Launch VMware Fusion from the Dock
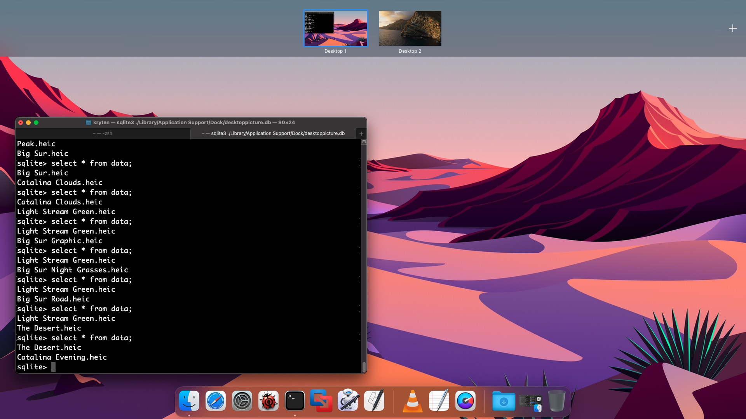The height and width of the screenshot is (419, 746). (x=321, y=401)
